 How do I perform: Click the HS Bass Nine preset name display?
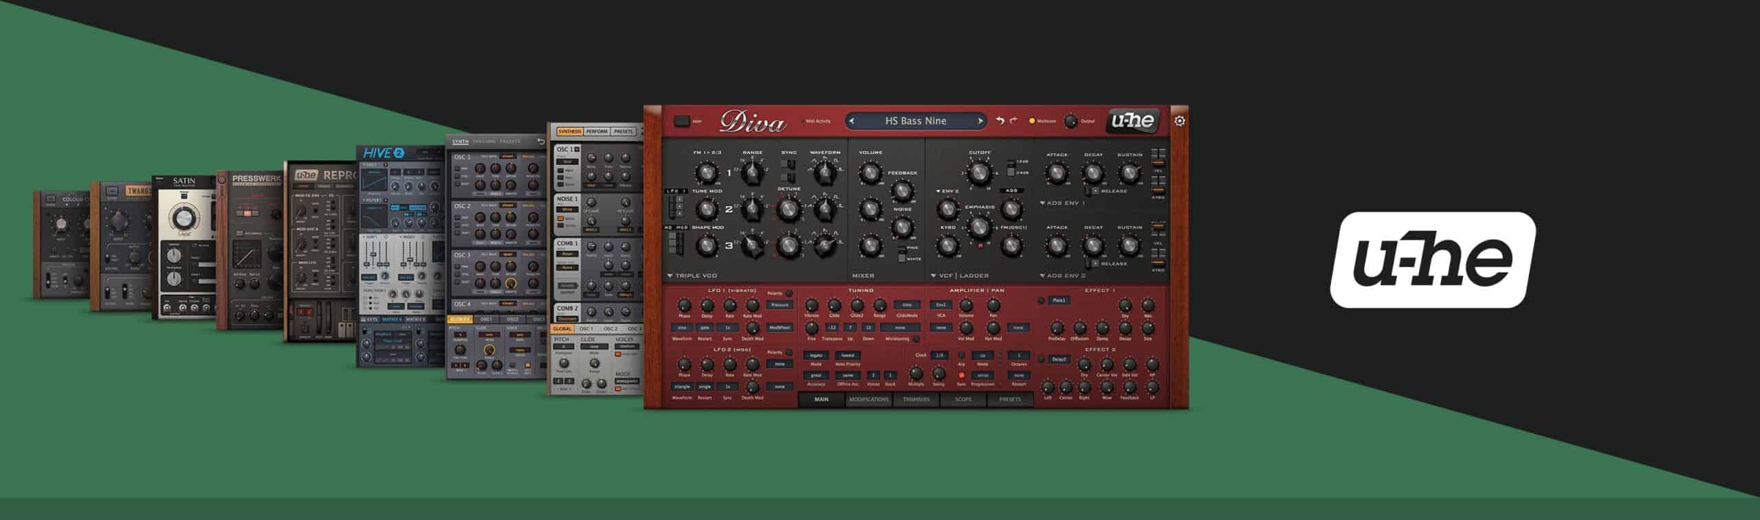tap(916, 121)
